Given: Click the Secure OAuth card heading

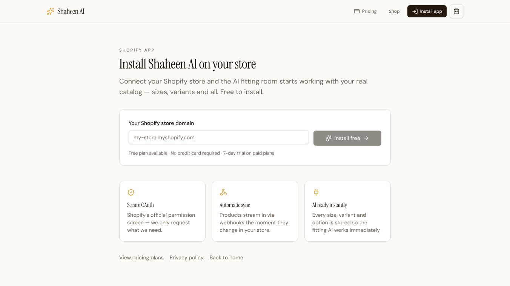Looking at the screenshot, I should (x=140, y=205).
